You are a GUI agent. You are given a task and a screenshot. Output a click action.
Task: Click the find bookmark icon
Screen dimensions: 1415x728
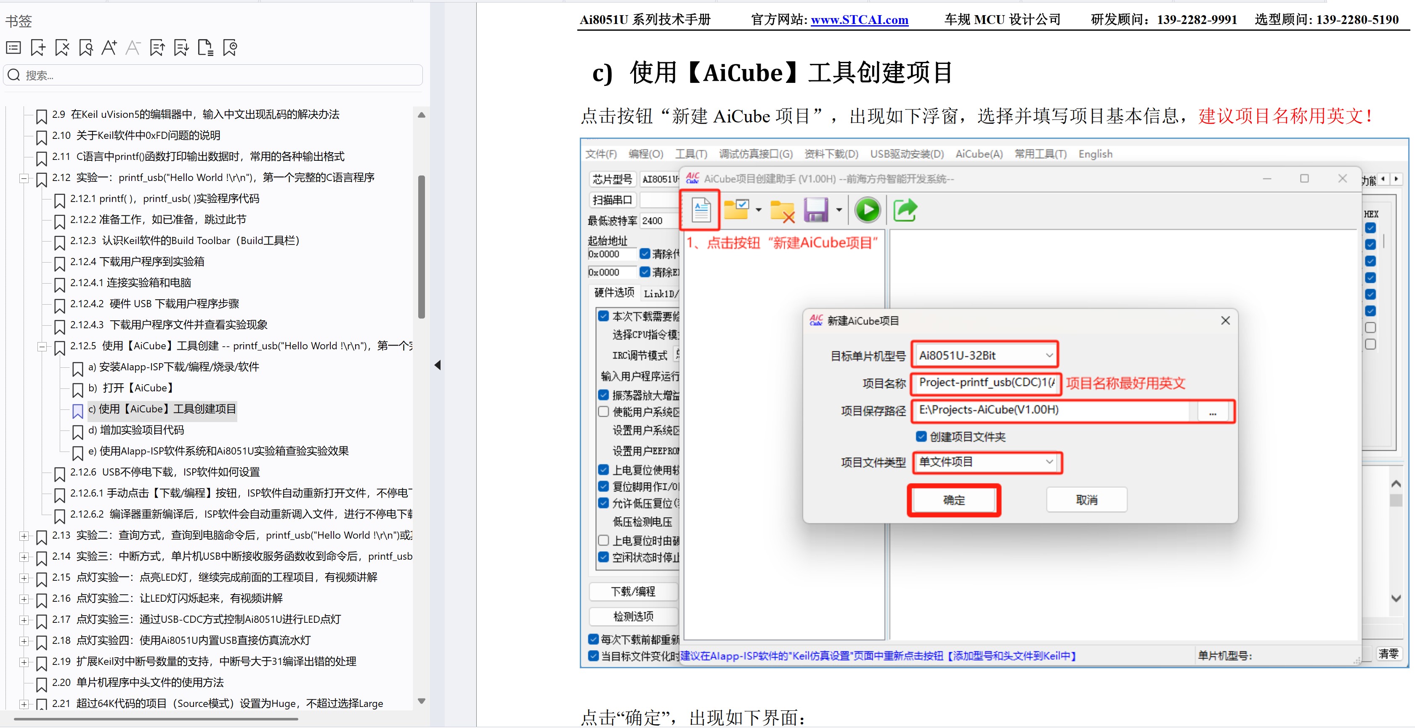tap(86, 48)
